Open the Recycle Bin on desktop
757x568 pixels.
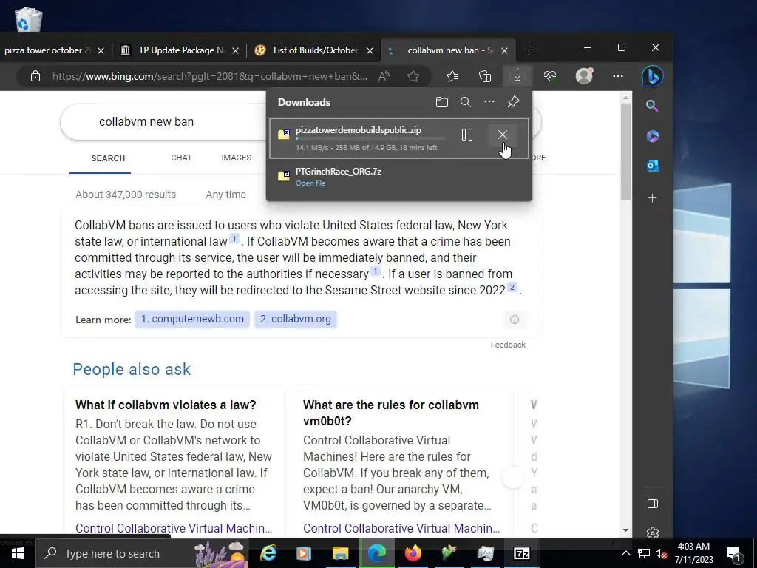[x=29, y=19]
